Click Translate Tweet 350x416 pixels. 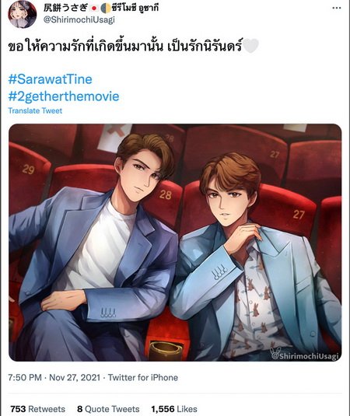pyautogui.click(x=35, y=110)
